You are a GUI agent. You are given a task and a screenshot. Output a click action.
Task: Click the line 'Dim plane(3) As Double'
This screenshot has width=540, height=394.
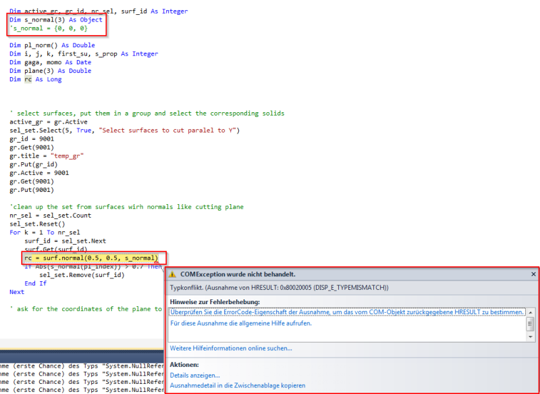click(50, 71)
